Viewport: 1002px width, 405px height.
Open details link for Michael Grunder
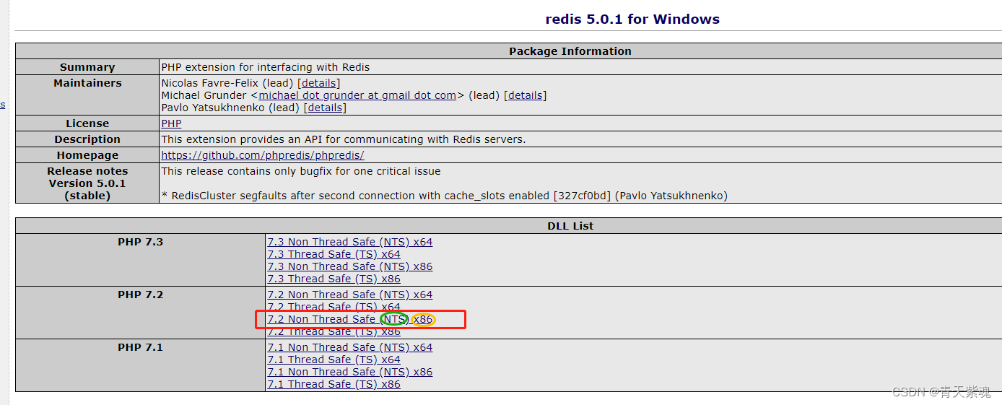pyautogui.click(x=525, y=95)
